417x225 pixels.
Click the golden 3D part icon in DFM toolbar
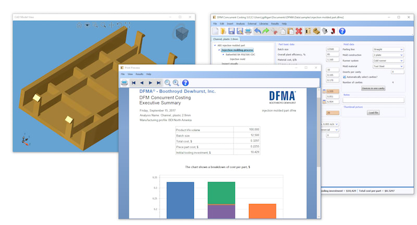[x=316, y=31]
